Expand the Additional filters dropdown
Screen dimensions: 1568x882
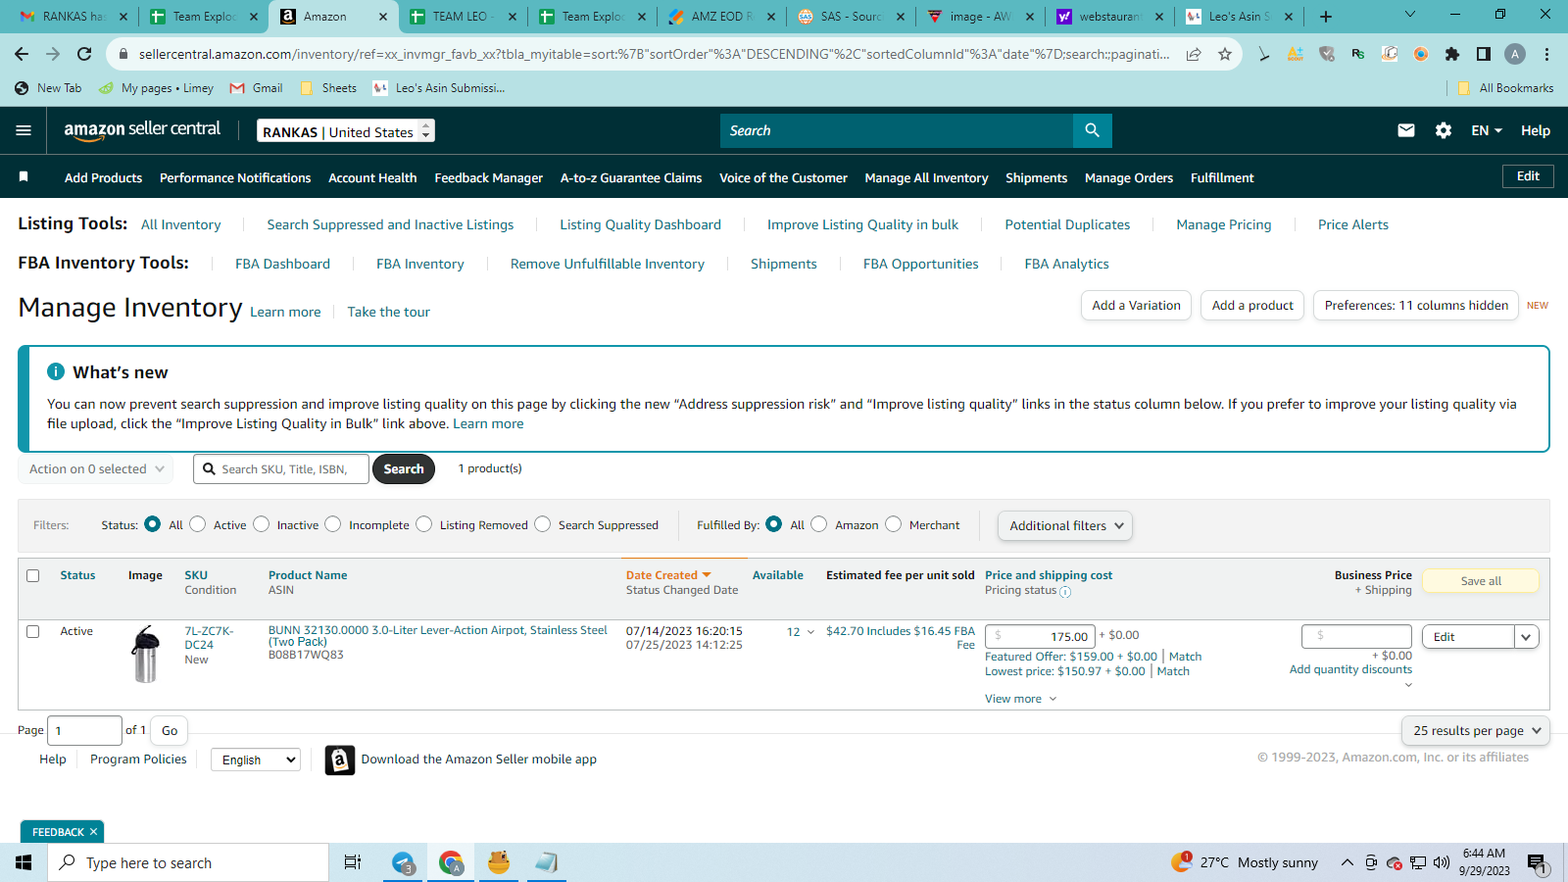point(1065,525)
